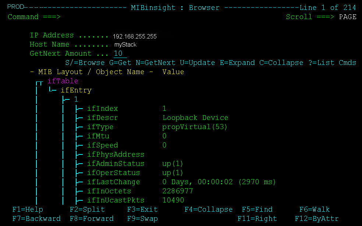Click the Scroll PAGE setting
The height and width of the screenshot is (226, 362).
(348, 17)
